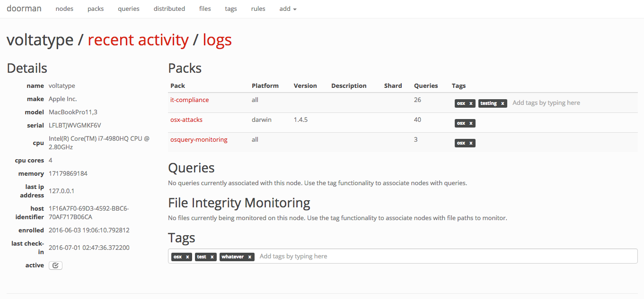Focus the it-compliance add tags input

[546, 103]
